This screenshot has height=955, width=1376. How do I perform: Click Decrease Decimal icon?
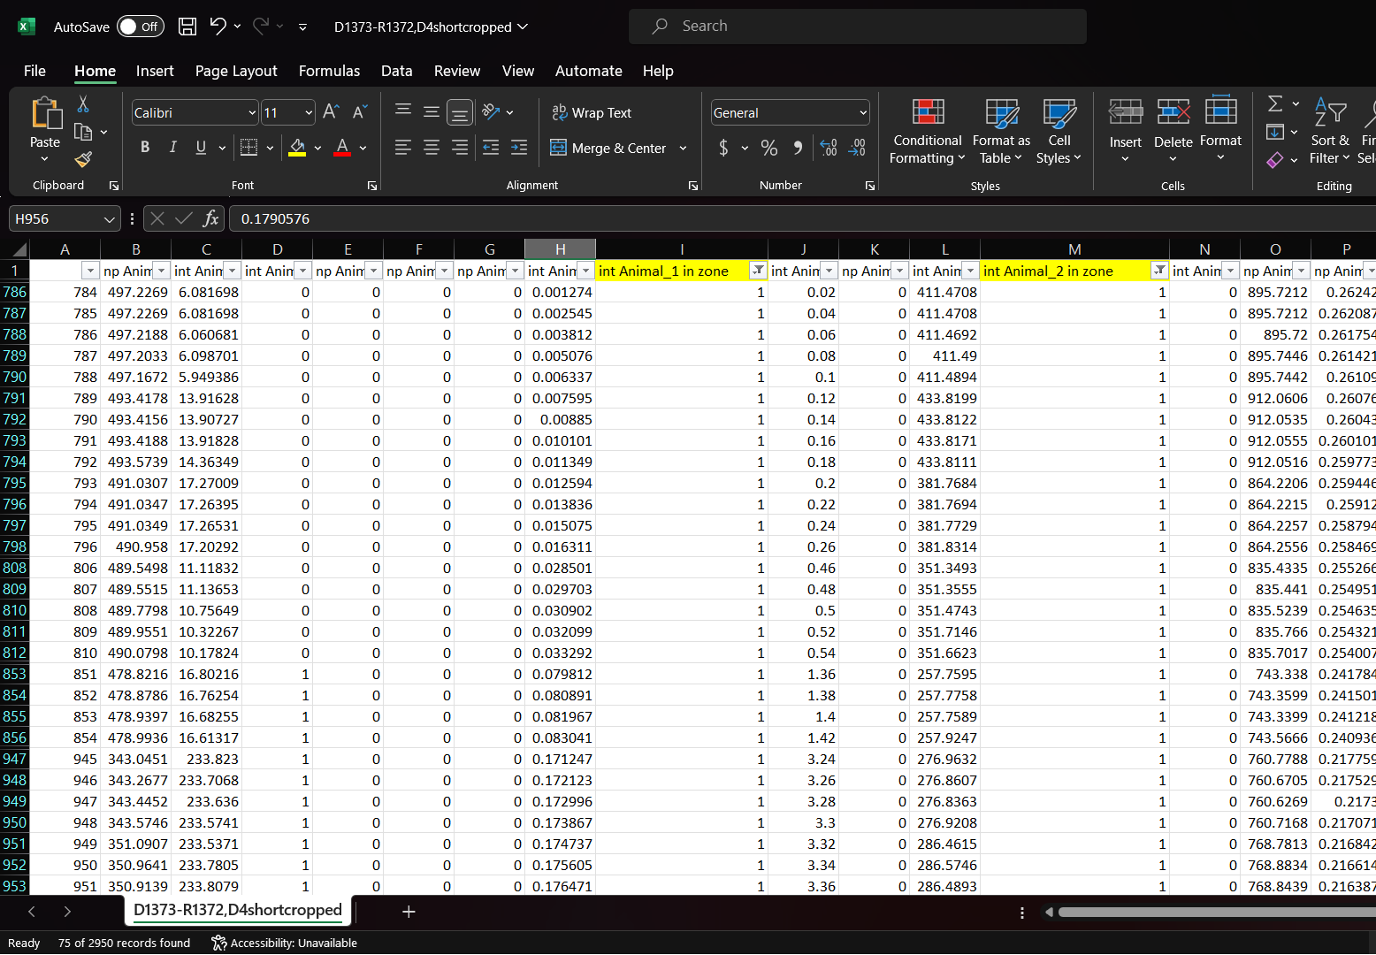coord(857,148)
